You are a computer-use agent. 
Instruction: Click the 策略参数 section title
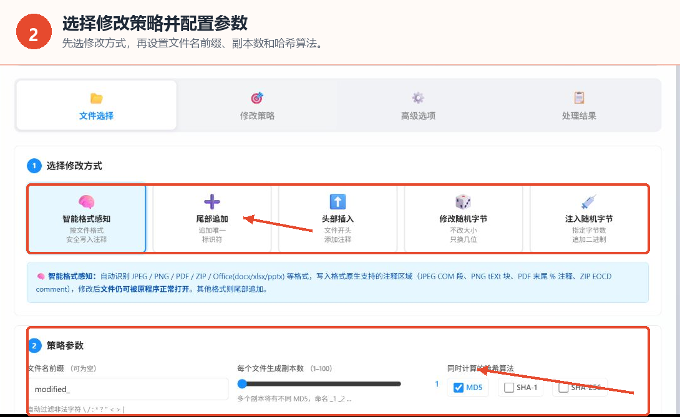pos(65,345)
